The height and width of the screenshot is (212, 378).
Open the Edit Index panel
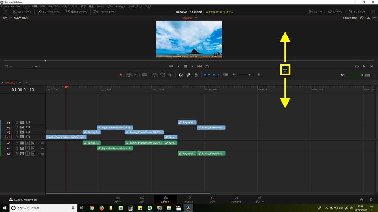77,12
